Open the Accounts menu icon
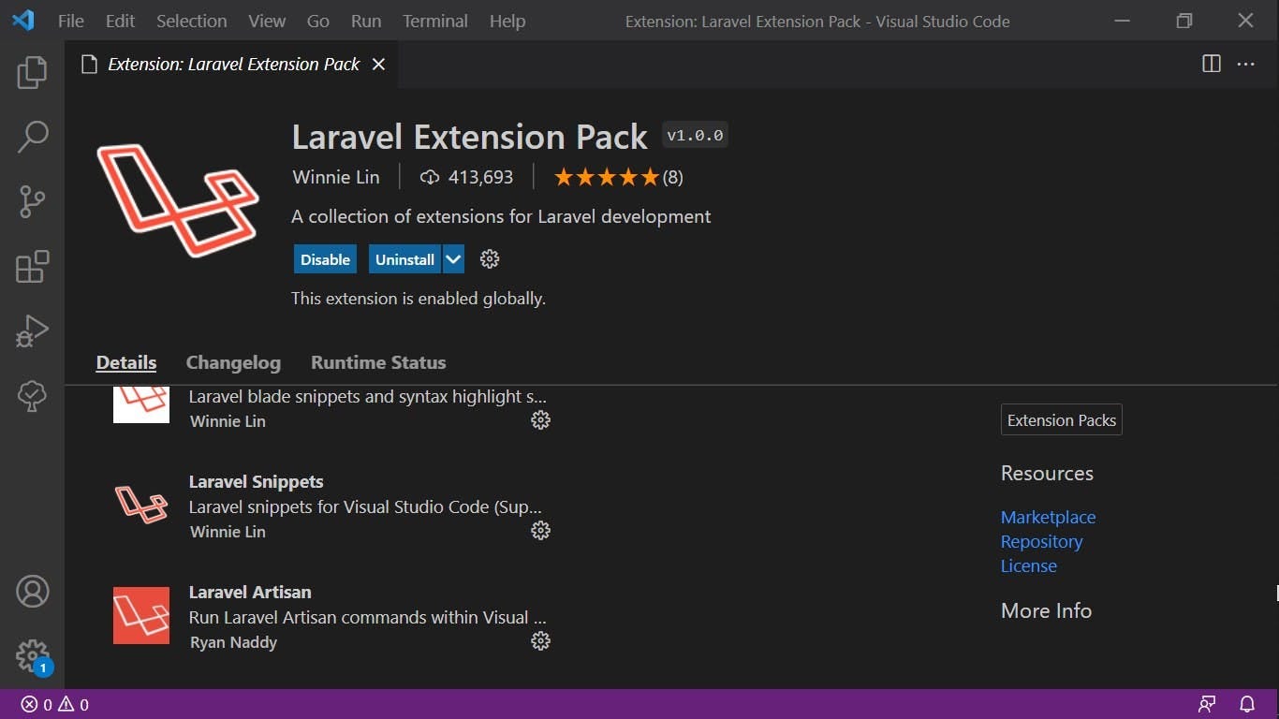Viewport: 1279px width, 719px height. (32, 592)
